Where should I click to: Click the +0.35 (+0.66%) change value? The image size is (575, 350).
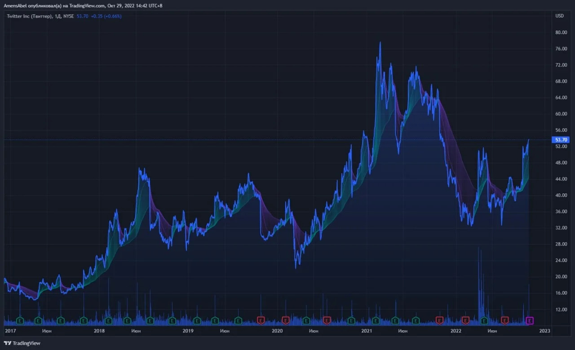[106, 16]
